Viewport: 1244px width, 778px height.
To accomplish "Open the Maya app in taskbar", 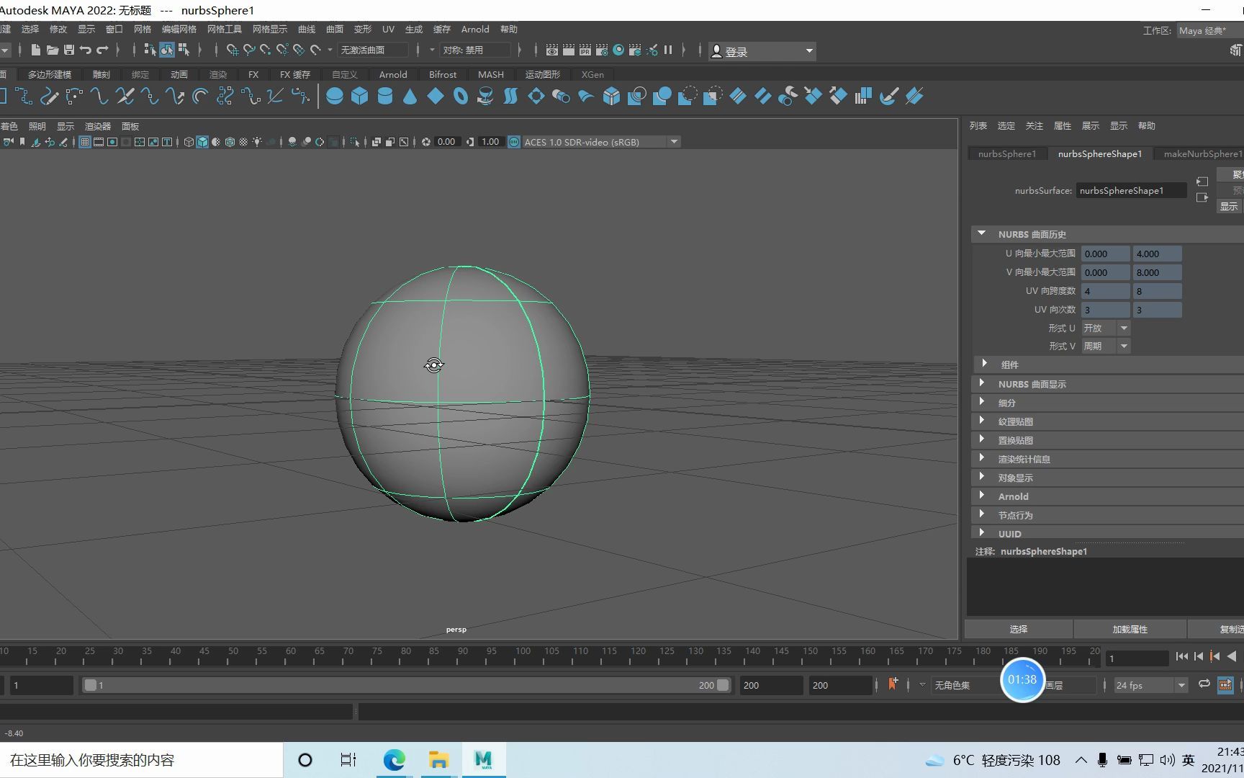I will (483, 760).
